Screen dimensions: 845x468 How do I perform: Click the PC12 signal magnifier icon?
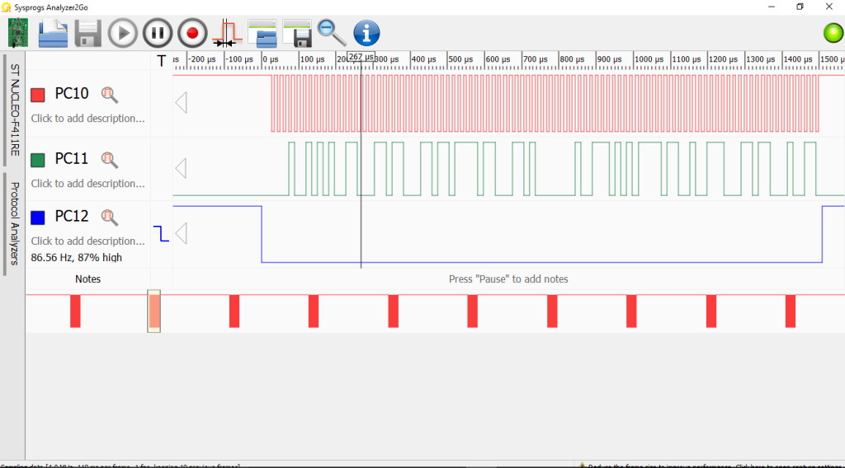pos(109,218)
